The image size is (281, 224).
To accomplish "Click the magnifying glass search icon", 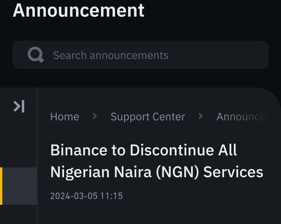I will click(35, 55).
